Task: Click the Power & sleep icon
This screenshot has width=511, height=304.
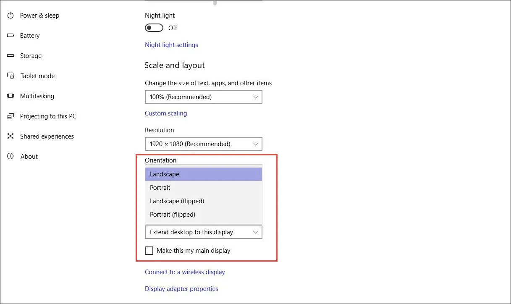Action: click(x=10, y=16)
